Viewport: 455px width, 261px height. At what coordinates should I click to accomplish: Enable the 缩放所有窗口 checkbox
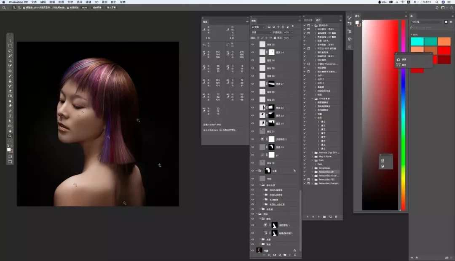(x=51, y=8)
